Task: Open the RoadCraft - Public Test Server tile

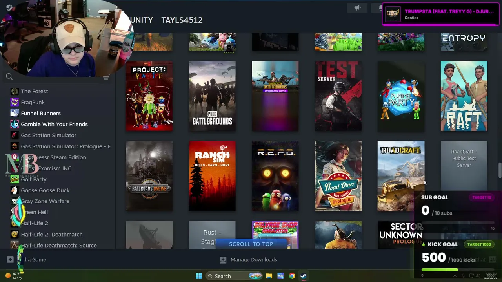Action: pos(464,166)
